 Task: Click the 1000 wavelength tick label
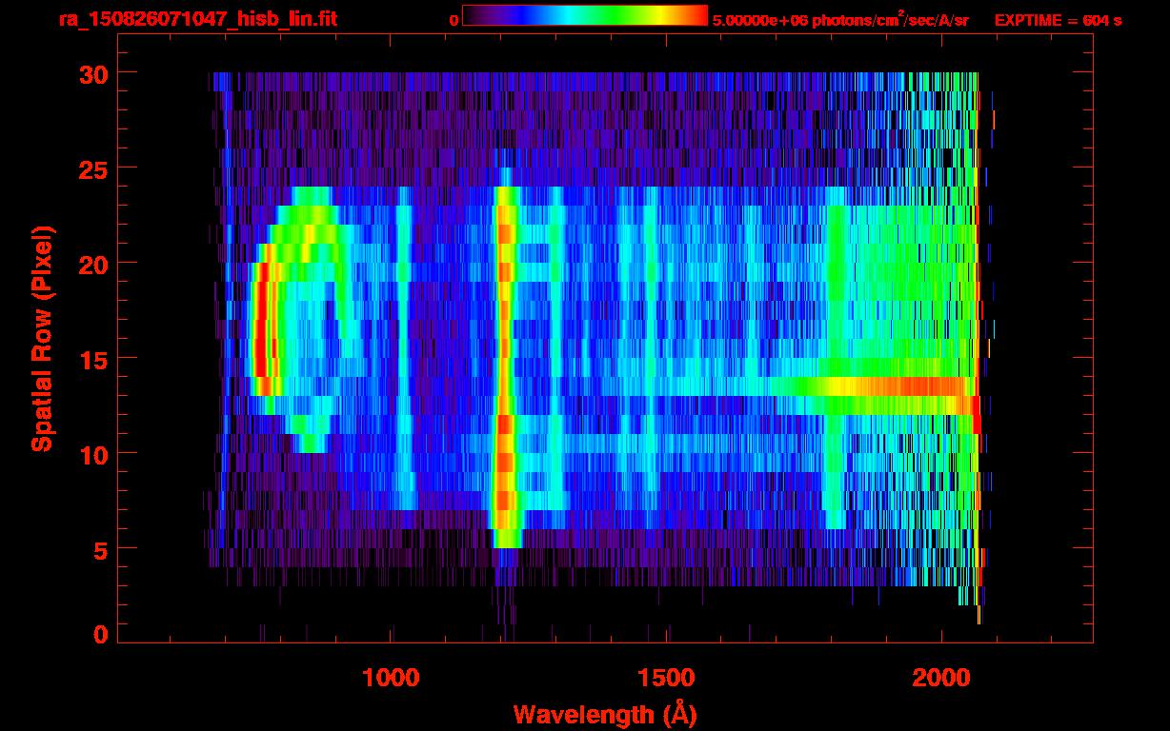tap(391, 678)
